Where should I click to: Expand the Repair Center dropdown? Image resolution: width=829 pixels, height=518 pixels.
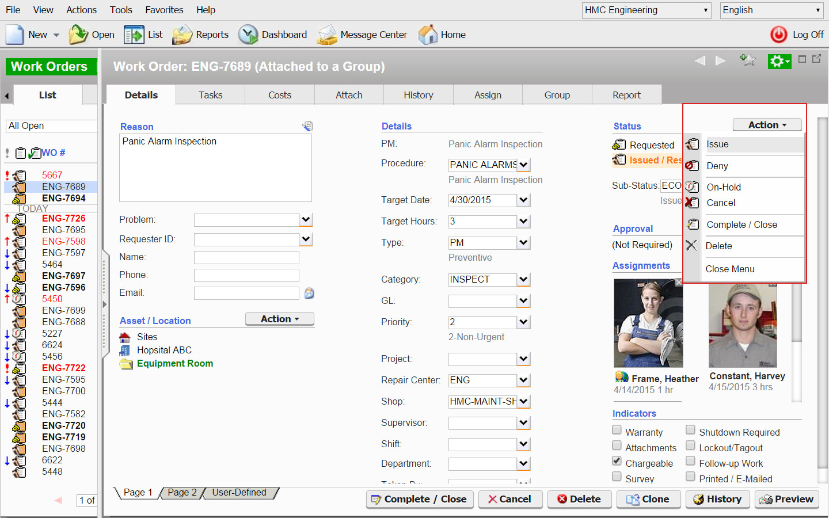coord(523,380)
